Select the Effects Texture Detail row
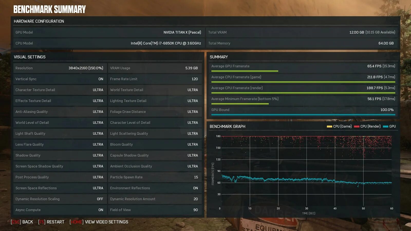Screen dimensions: 411x231 pos(60,101)
